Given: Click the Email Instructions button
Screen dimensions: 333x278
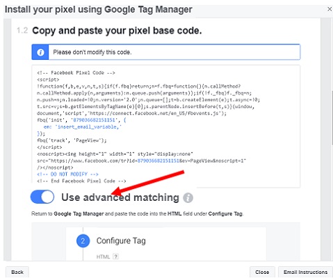Looking at the screenshot, I should pyautogui.click(x=305, y=272).
